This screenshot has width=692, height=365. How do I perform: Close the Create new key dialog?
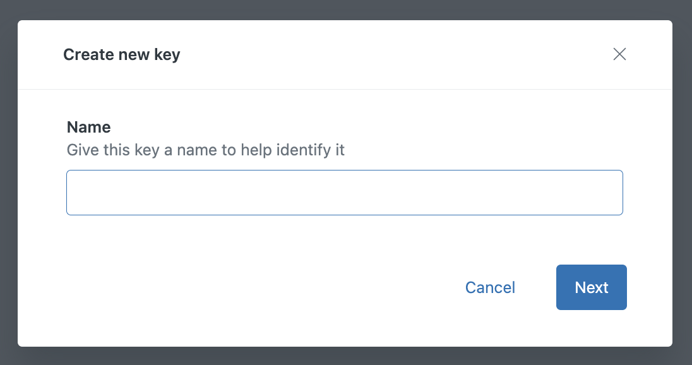click(619, 54)
